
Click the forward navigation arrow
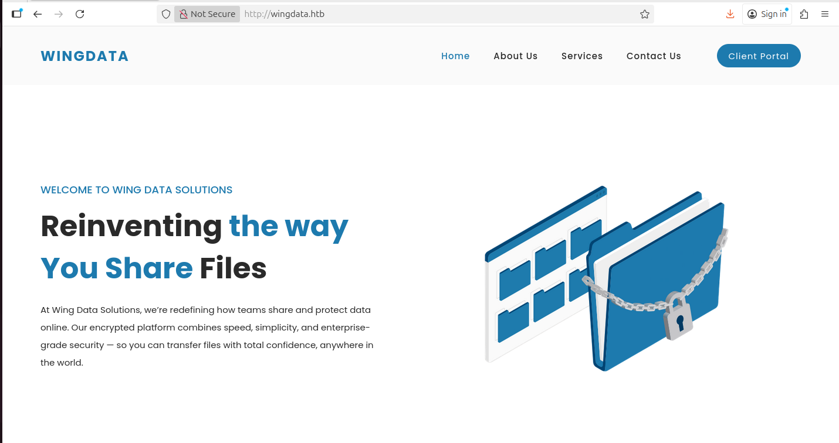[x=59, y=14]
